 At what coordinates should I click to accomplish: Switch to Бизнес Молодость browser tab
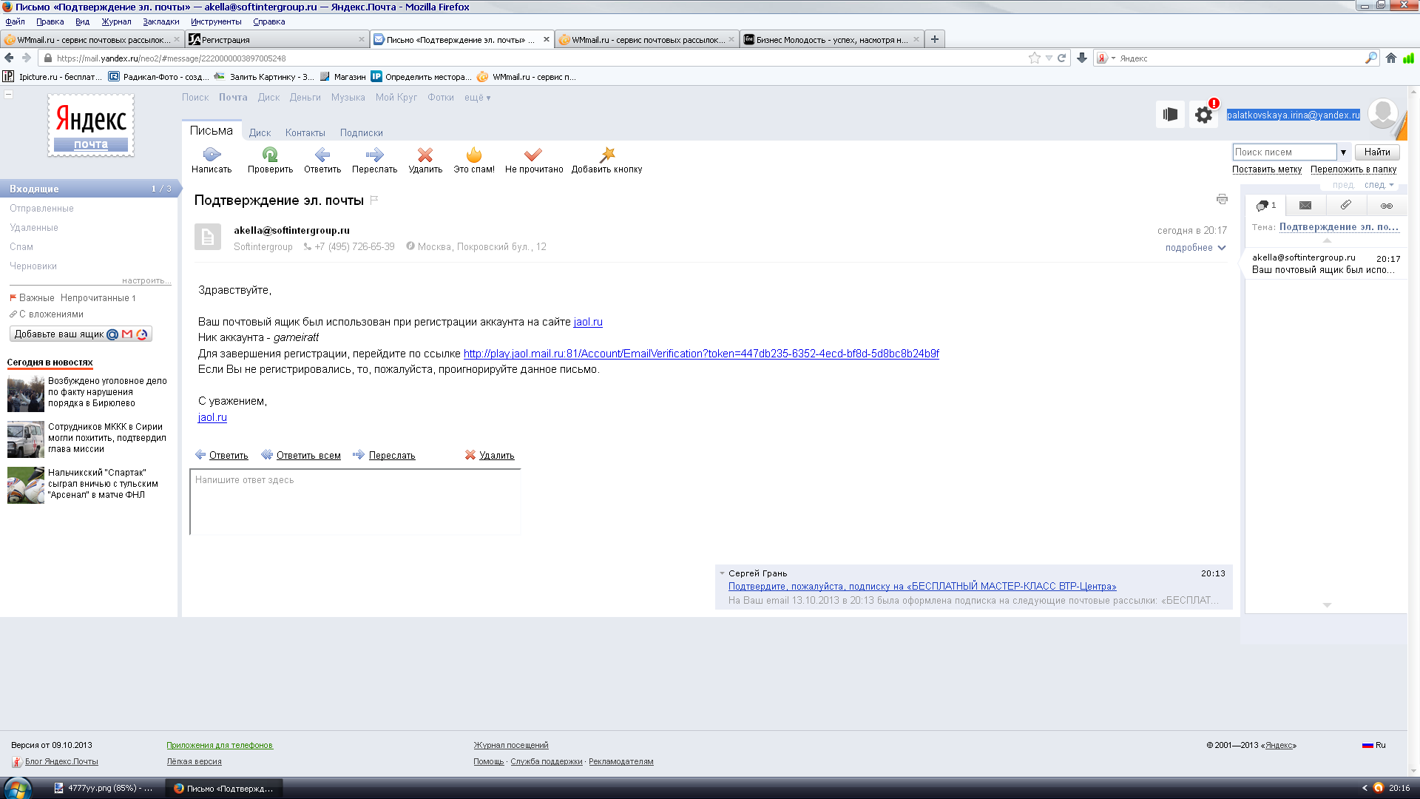(x=831, y=39)
